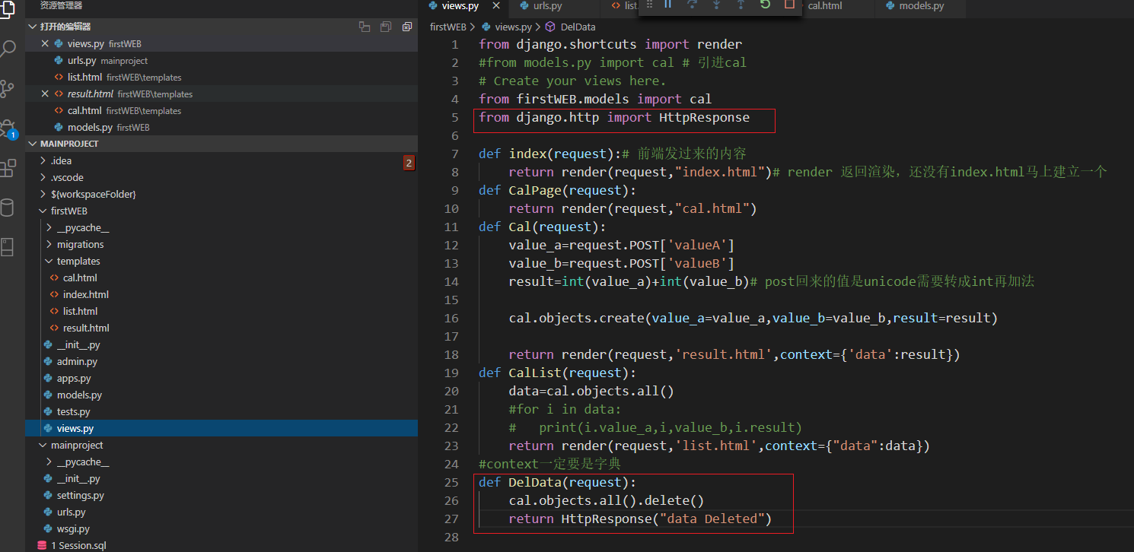Open settings.py in file tree
Image resolution: width=1134 pixels, height=552 pixels.
click(x=221, y=495)
